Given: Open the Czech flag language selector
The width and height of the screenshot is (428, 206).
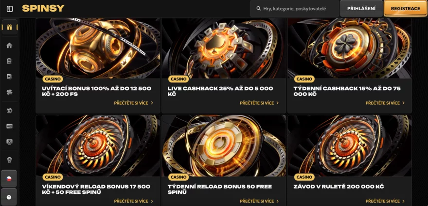Looking at the screenshot, I should click(9, 178).
